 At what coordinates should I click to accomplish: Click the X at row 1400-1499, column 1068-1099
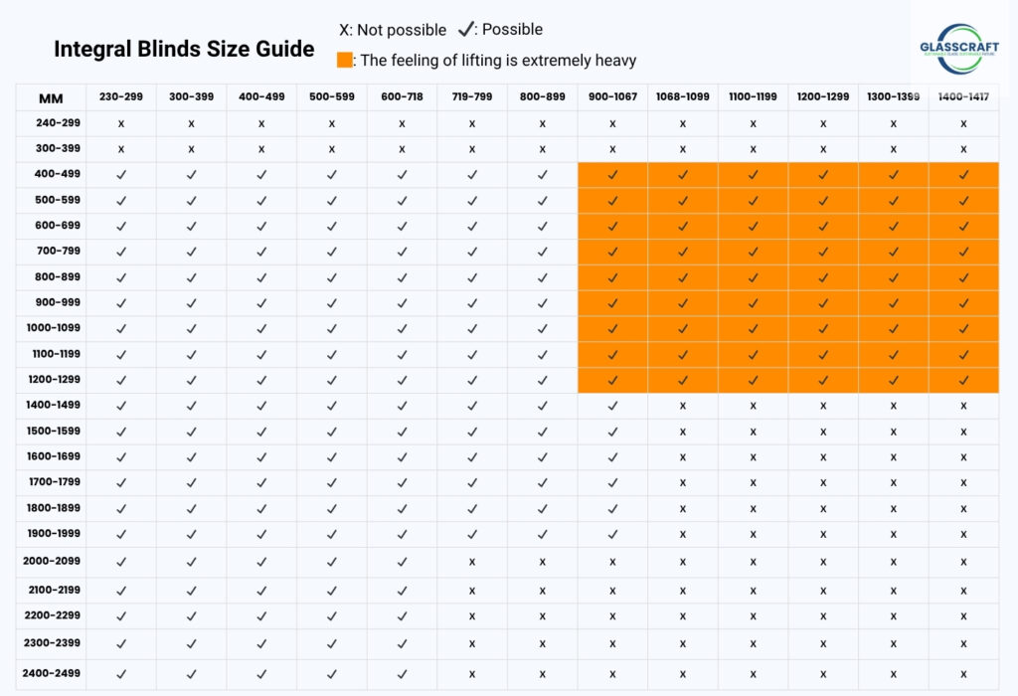coord(682,406)
